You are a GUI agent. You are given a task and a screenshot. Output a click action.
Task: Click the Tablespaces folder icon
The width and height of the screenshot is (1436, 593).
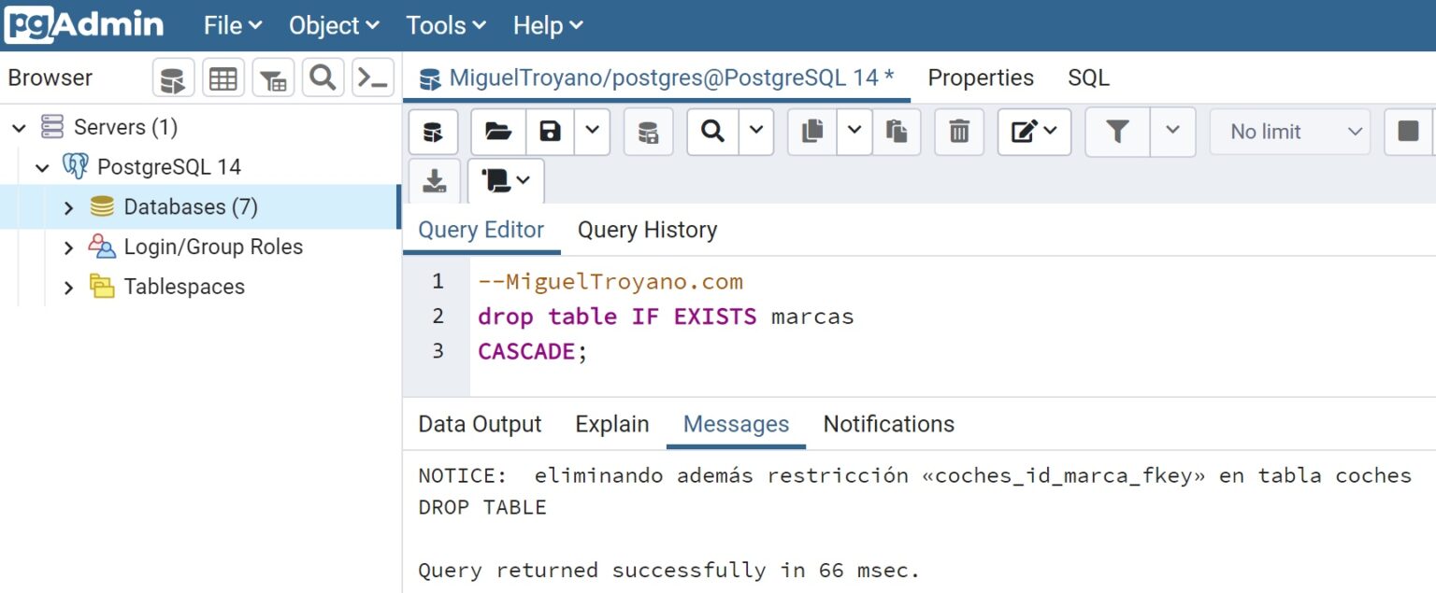point(102,287)
